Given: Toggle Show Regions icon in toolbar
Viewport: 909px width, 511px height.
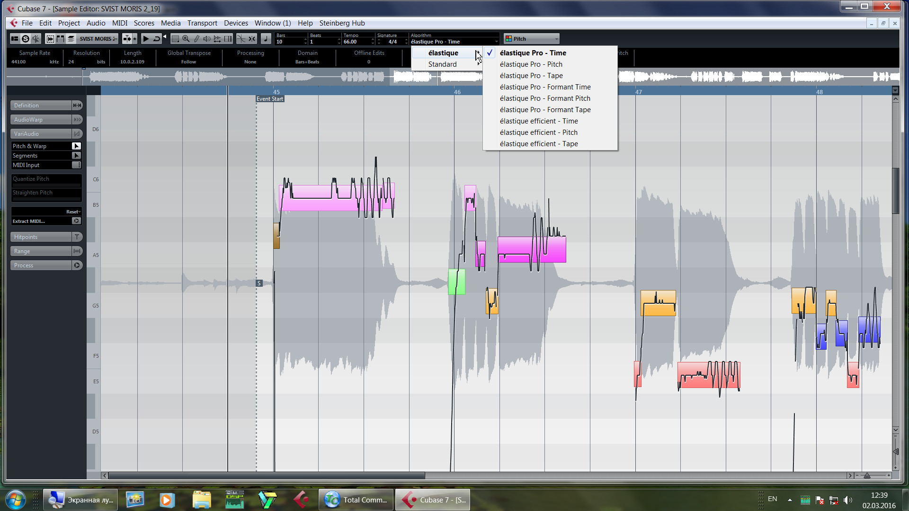Looking at the screenshot, I should click(x=61, y=39).
